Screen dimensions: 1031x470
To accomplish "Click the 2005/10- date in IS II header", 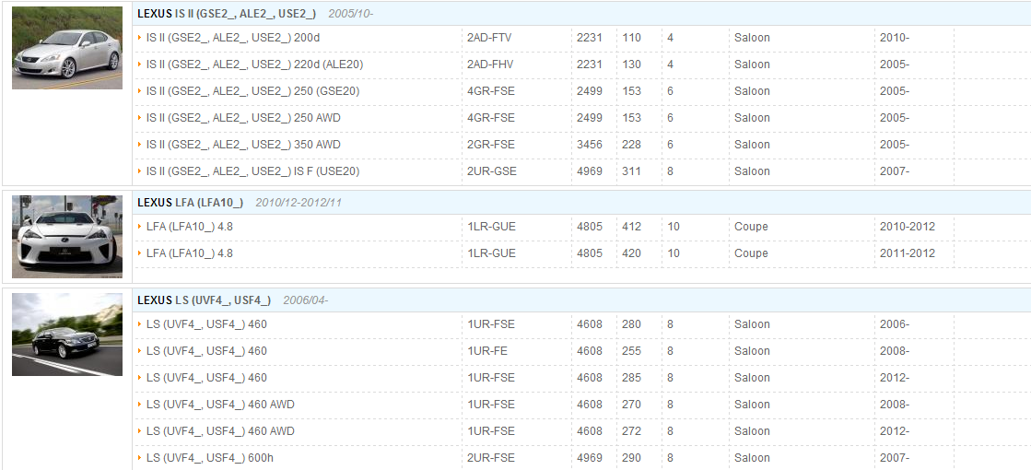I will 350,14.
